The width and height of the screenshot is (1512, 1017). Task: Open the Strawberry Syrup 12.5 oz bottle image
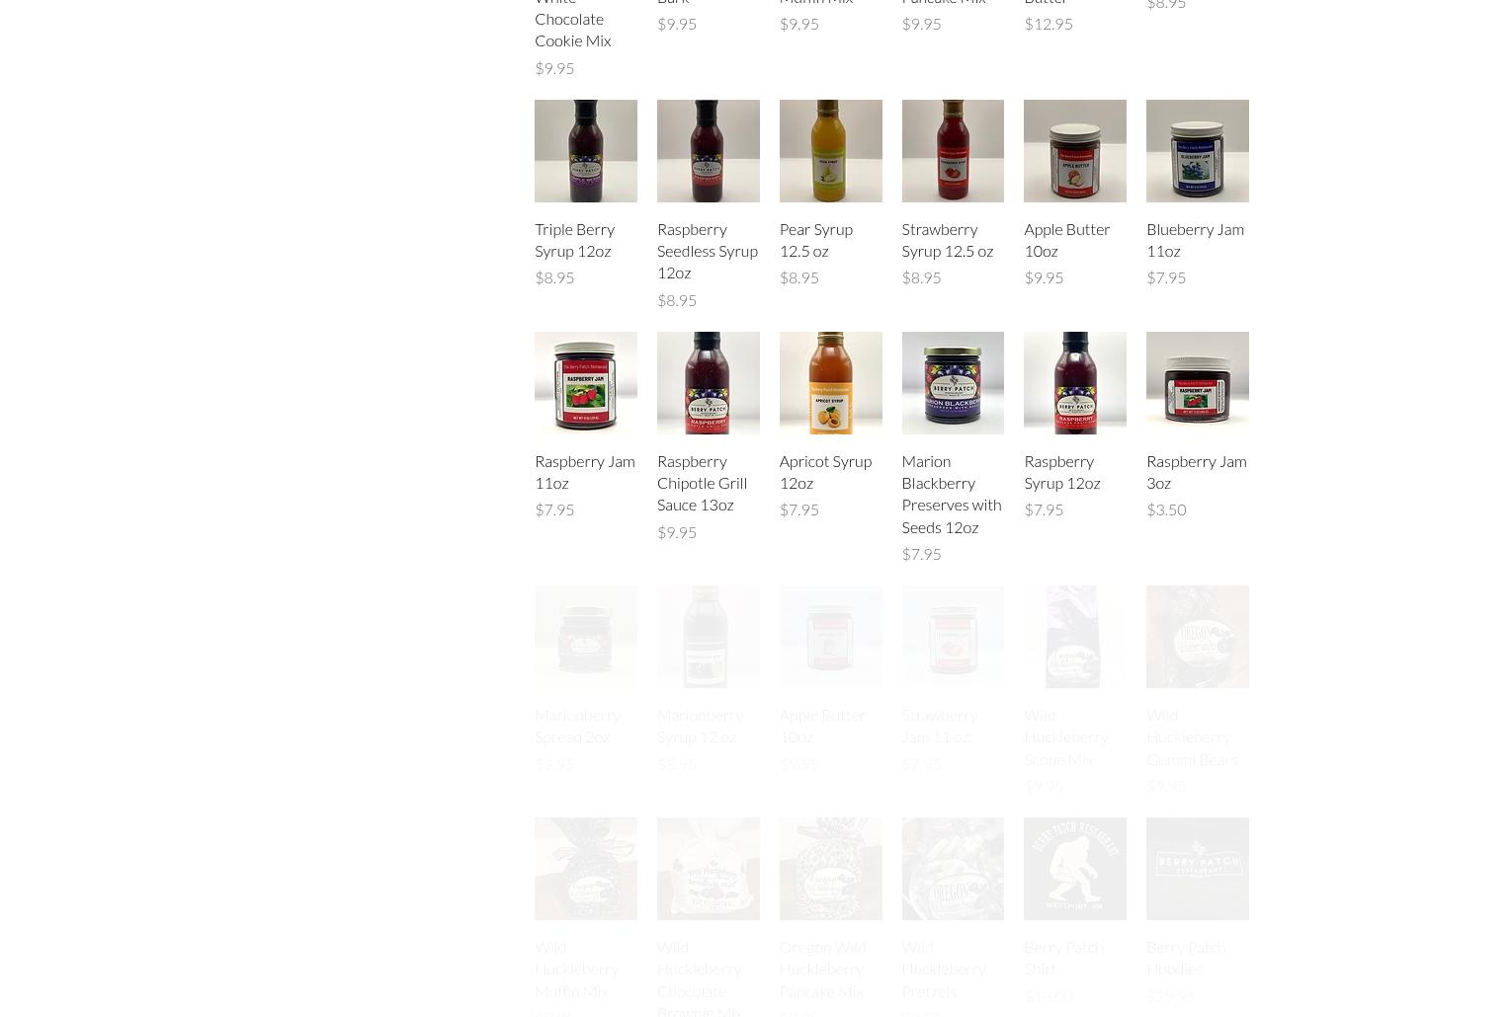(953, 150)
